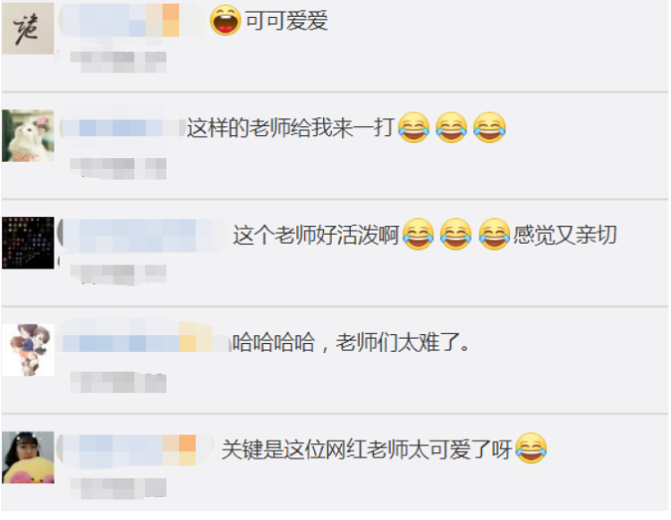Click first laughing-tears emoji after 给我来一打
The width and height of the screenshot is (671, 520).
pyautogui.click(x=413, y=127)
